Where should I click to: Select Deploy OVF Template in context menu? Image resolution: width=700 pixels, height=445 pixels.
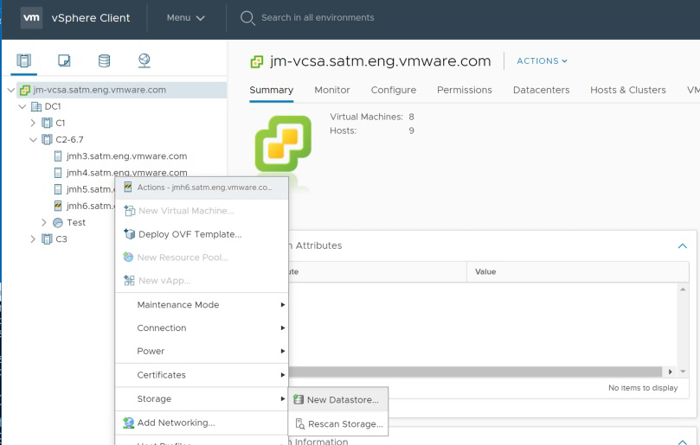[189, 234]
